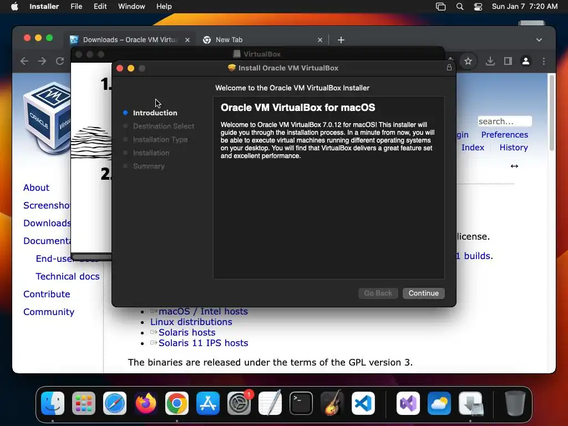
Task: Click the Chrome page vertical scrollbar
Action: pos(552,113)
